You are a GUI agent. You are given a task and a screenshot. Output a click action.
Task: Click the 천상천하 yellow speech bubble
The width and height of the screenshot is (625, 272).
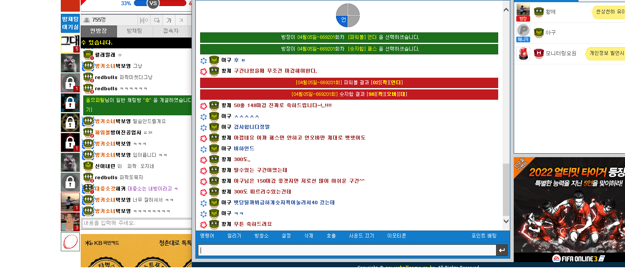point(608,12)
